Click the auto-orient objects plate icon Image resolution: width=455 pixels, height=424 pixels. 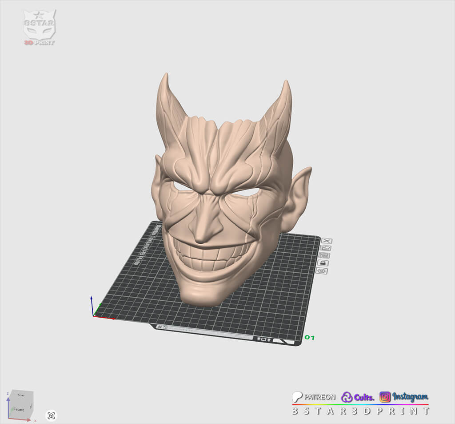326,248
